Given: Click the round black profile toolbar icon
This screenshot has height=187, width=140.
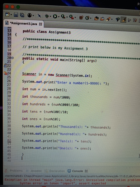Looking at the screenshot, I should click(30, 15).
